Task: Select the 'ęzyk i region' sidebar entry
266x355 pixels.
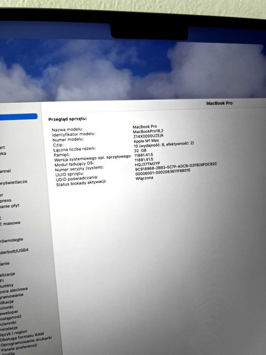Action: click(x=14, y=333)
